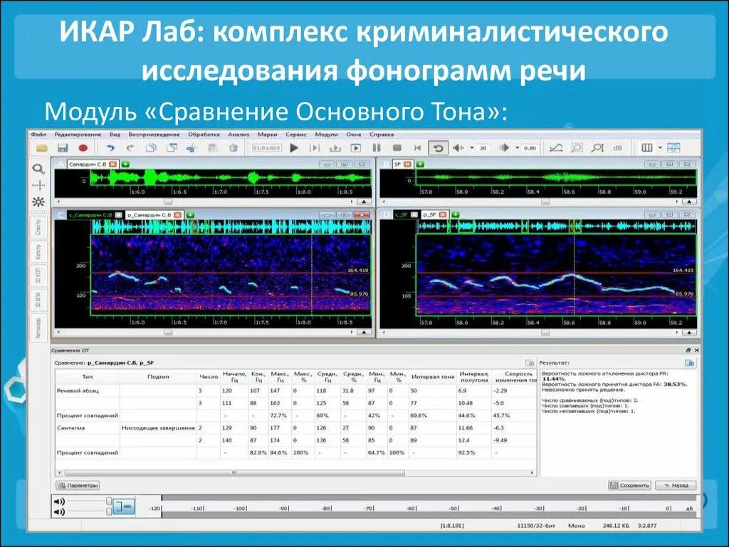Start recording with the red record button
729x547 pixels.
[83, 148]
